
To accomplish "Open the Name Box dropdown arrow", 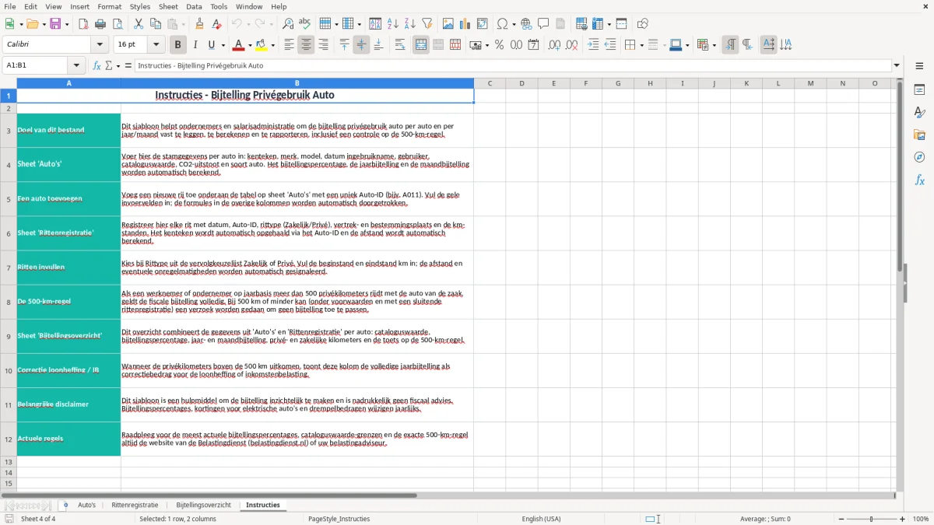I will (76, 65).
